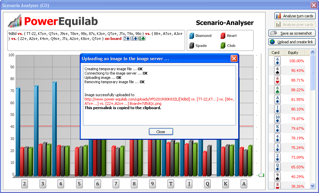This screenshot has height=193, width=319.
Task: Click Save as screenshot button
Action: point(292,33)
